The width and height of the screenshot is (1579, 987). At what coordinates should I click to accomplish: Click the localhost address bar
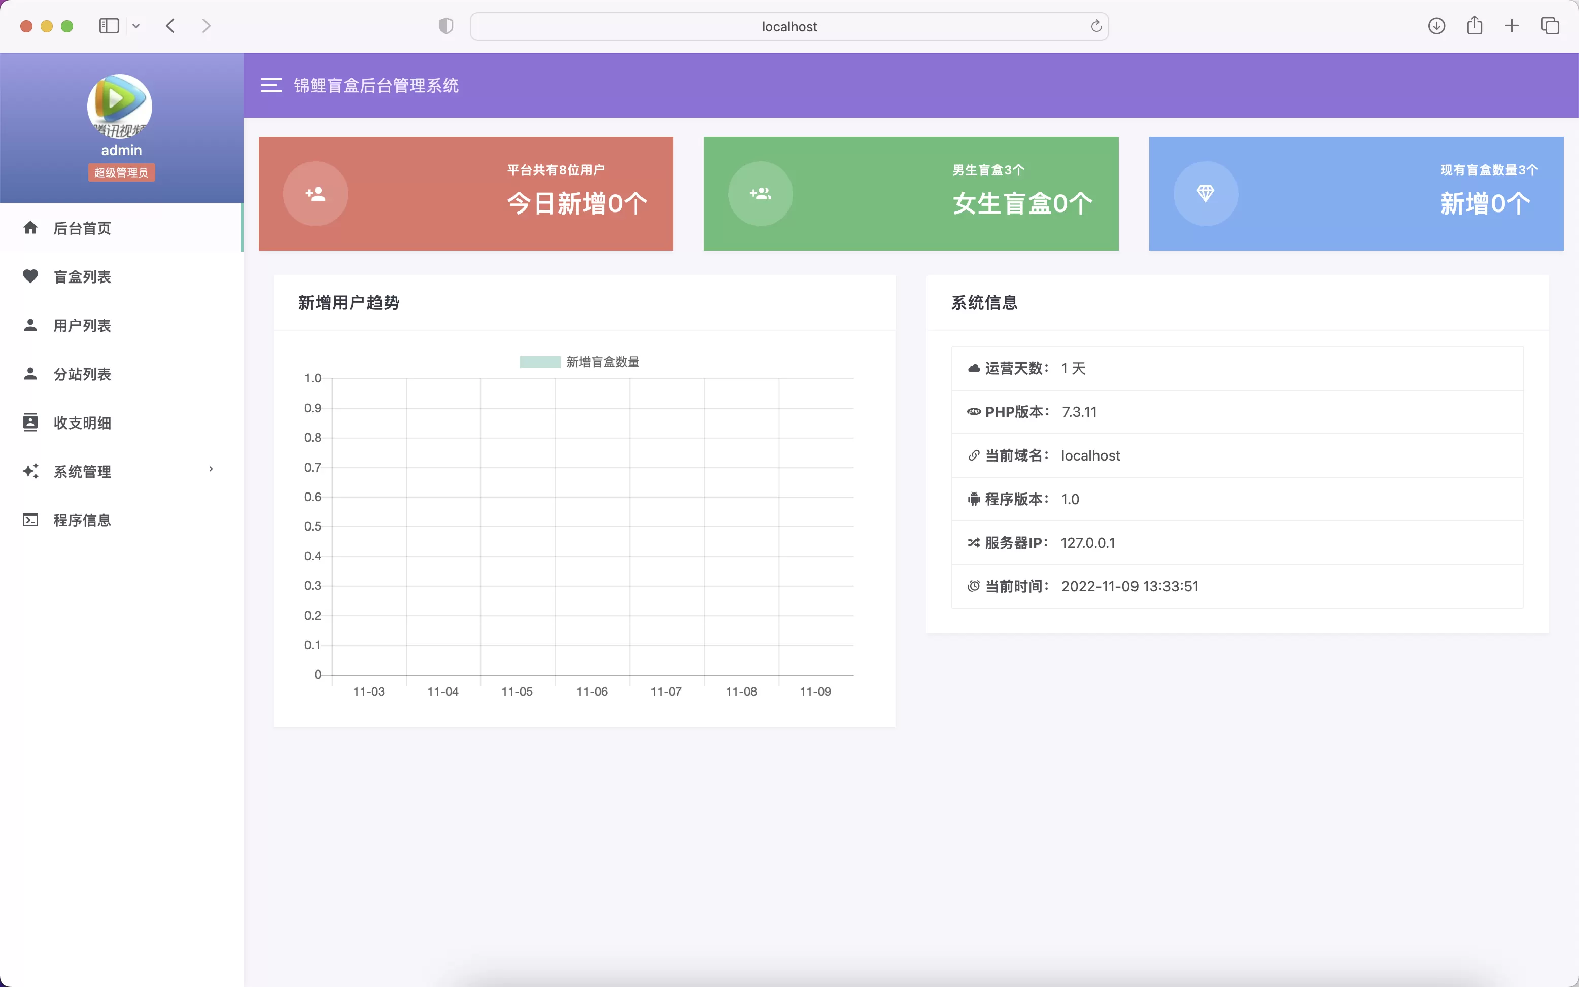coord(789,26)
